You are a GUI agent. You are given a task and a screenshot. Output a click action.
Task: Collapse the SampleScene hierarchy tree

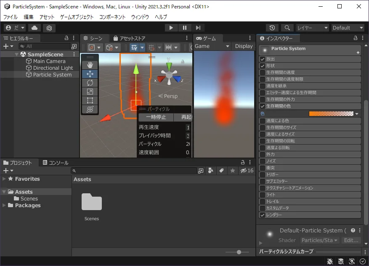click(16, 55)
